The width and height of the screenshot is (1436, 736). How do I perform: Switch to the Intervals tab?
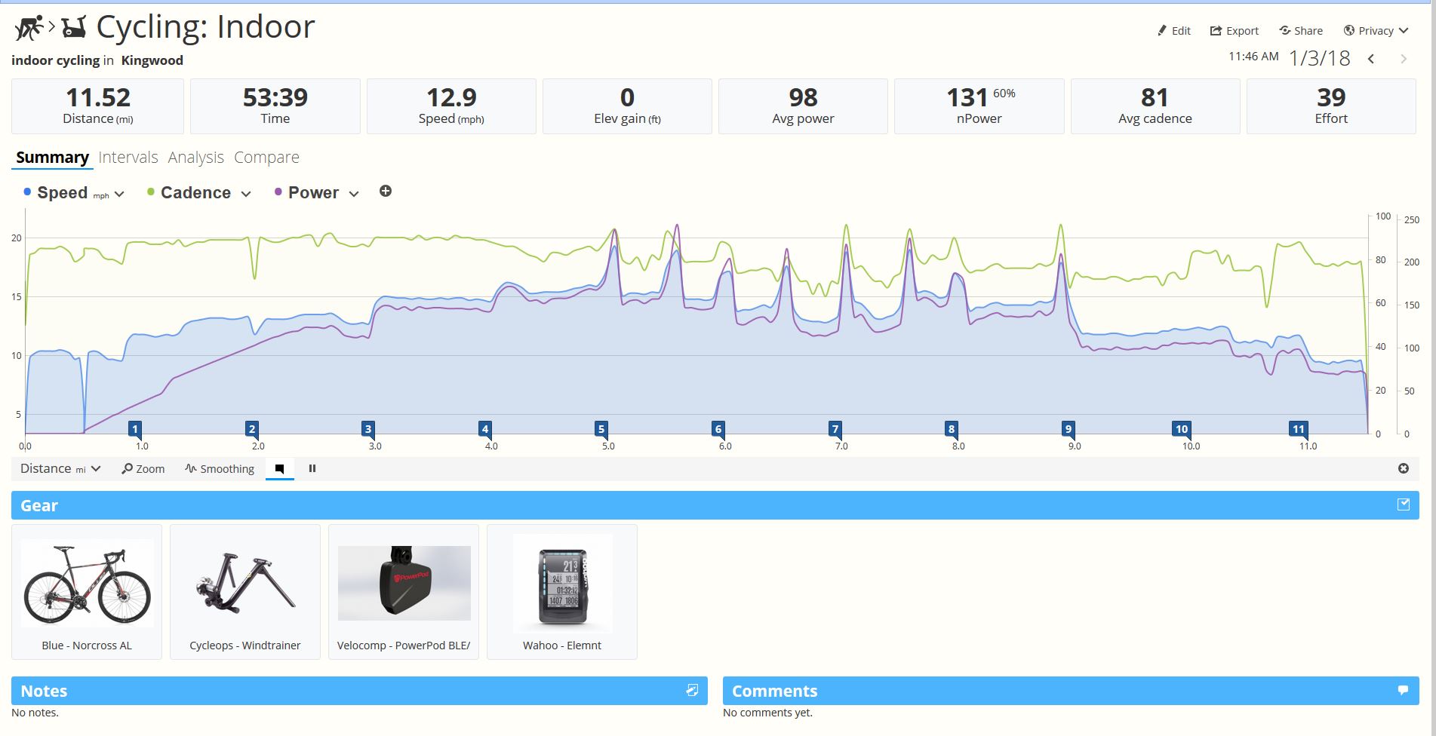pyautogui.click(x=128, y=158)
